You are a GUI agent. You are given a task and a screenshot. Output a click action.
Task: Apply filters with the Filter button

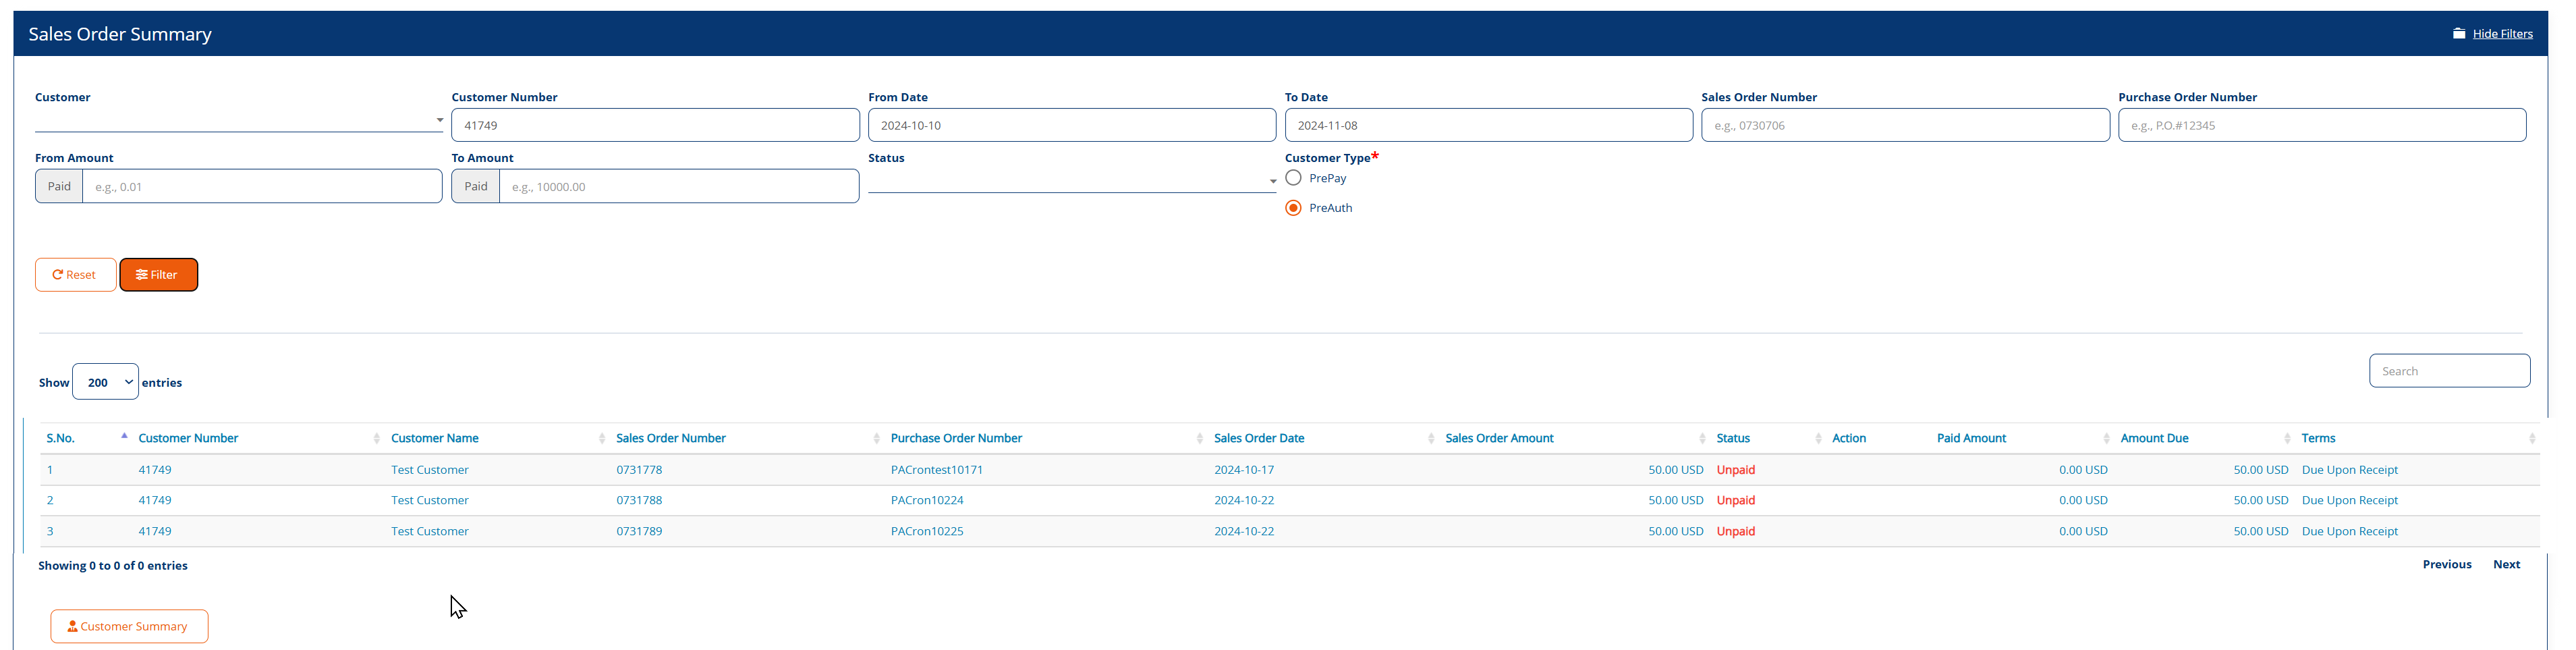(x=158, y=275)
